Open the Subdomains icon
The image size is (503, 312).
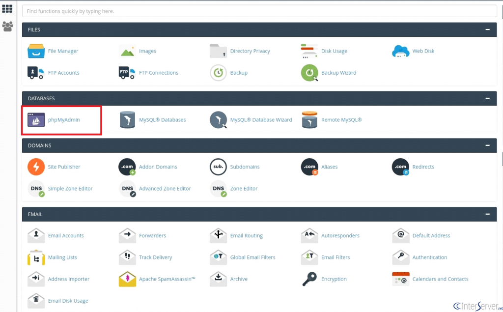click(218, 167)
